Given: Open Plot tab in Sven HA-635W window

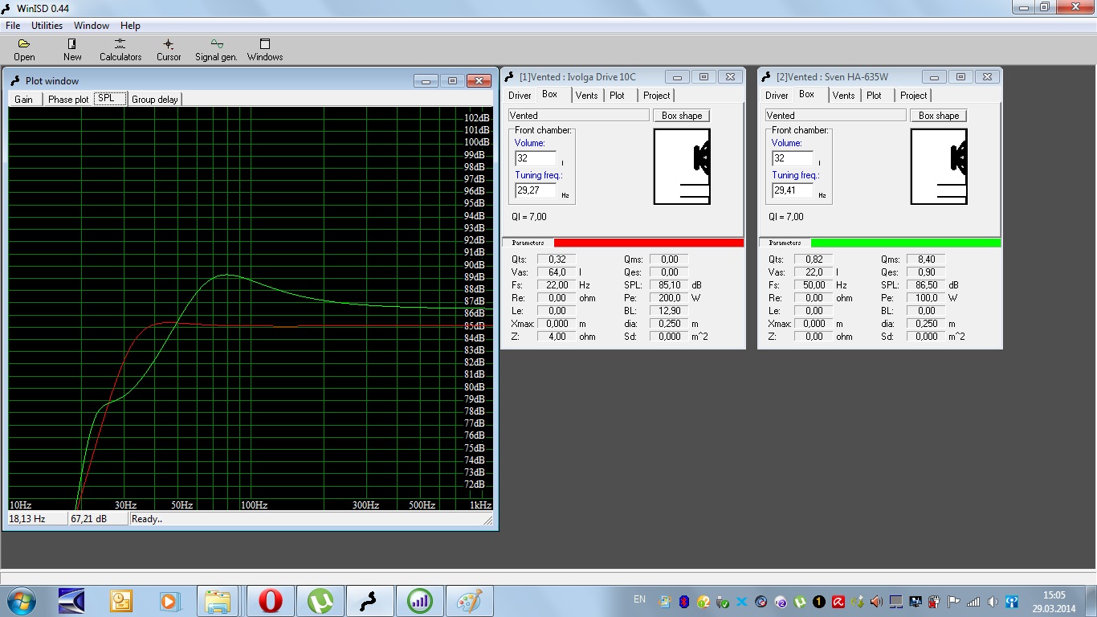Looking at the screenshot, I should 874,96.
